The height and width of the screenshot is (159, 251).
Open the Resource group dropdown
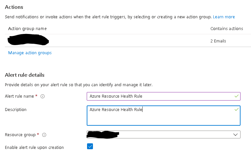click(x=164, y=135)
